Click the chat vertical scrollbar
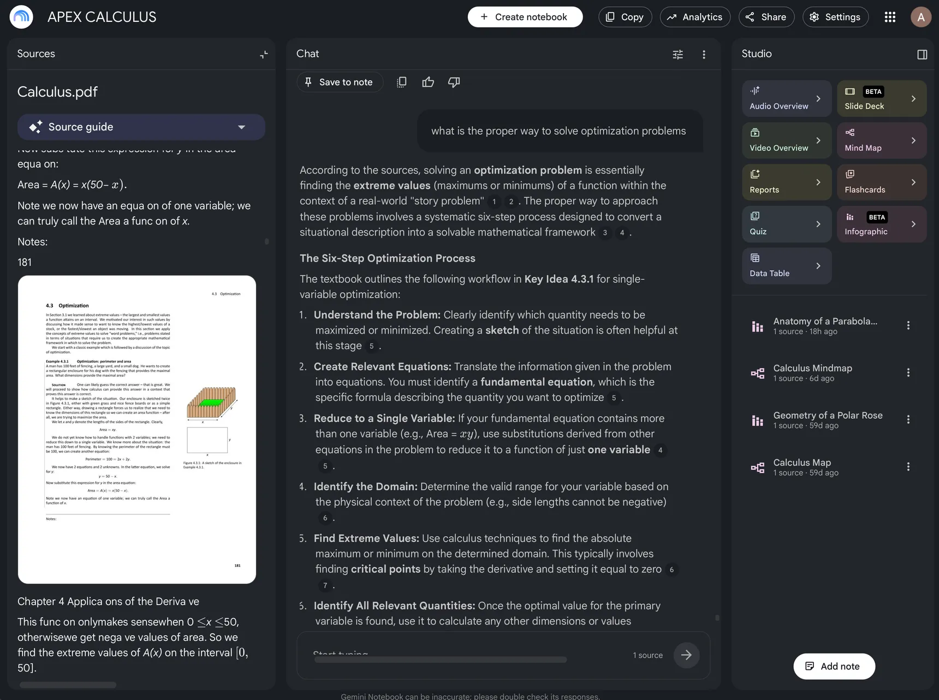Viewport: 939px width, 700px height. (x=717, y=618)
